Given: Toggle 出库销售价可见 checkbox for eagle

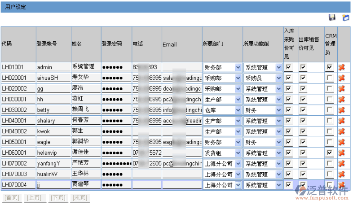Looking at the screenshot, I should (303, 142).
